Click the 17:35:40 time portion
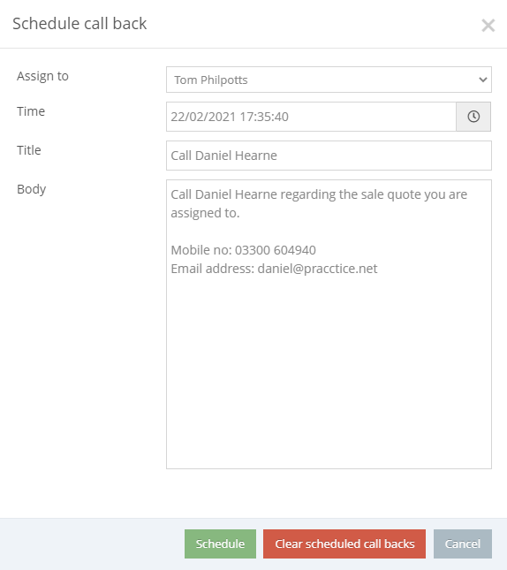507x570 pixels. tap(264, 117)
